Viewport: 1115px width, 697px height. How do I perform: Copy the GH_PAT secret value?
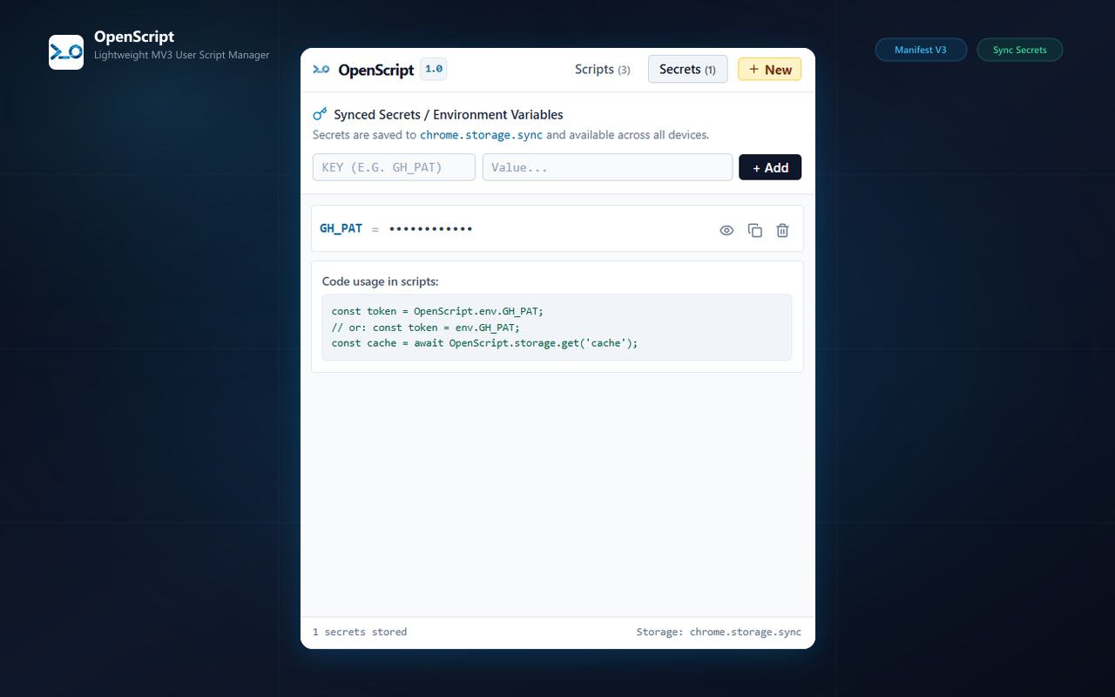[755, 231]
